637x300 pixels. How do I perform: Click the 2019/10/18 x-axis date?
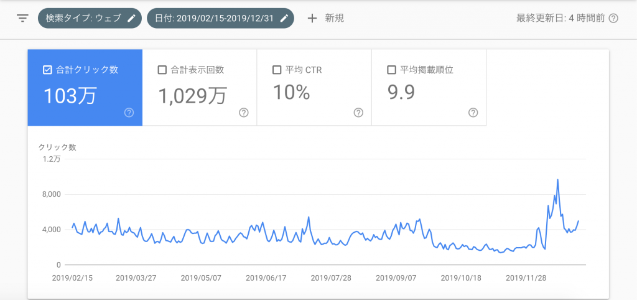click(x=461, y=278)
